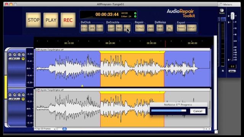Click the 0.0 gain value field
This screenshot has height=137, width=244.
(232, 66)
